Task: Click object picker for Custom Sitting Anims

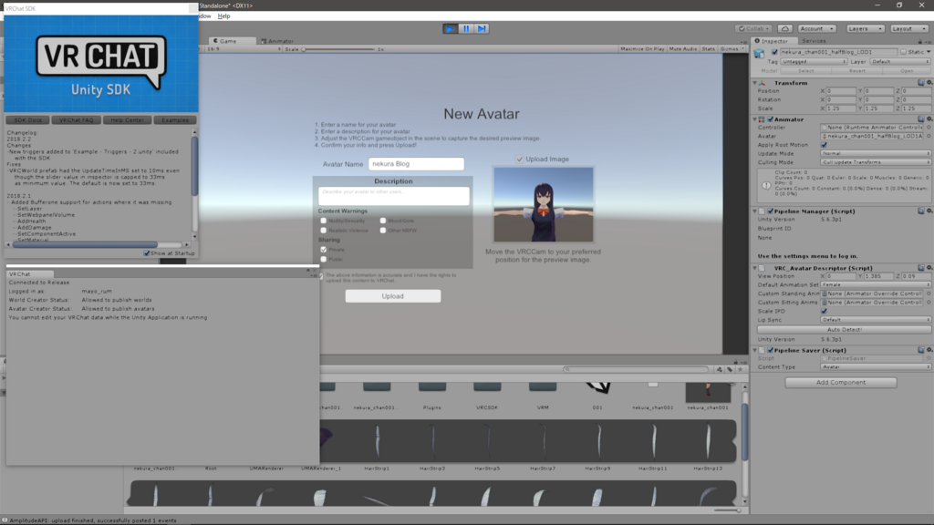Action: 929,303
